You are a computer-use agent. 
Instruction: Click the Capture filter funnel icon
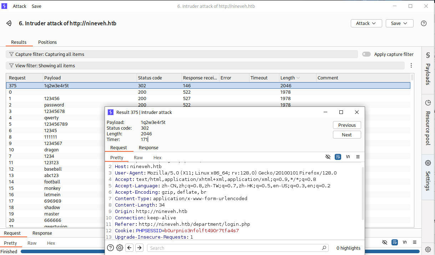pos(11,54)
